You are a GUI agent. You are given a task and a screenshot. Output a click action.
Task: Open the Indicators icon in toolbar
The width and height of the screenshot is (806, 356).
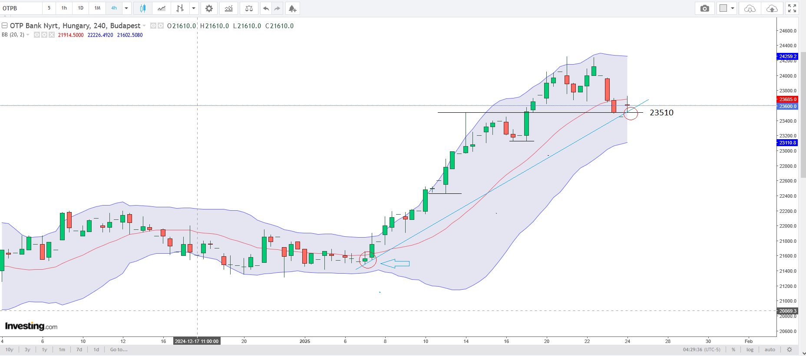click(x=228, y=8)
